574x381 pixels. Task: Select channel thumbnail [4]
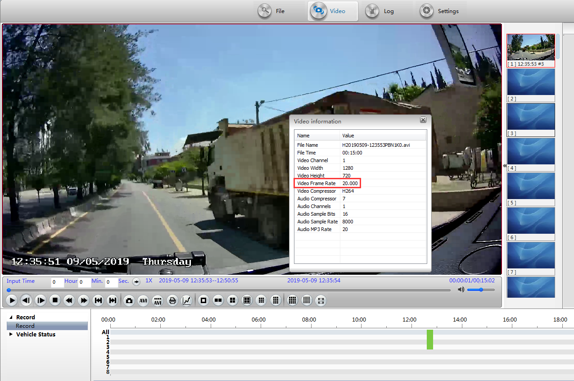point(531,154)
